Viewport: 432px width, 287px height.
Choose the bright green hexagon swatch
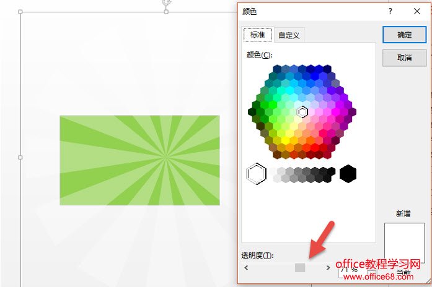pyautogui.click(x=273, y=105)
